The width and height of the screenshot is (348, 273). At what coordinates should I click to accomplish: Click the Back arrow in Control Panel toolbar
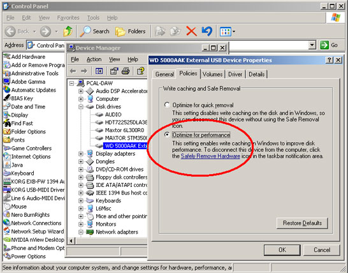click(10, 31)
